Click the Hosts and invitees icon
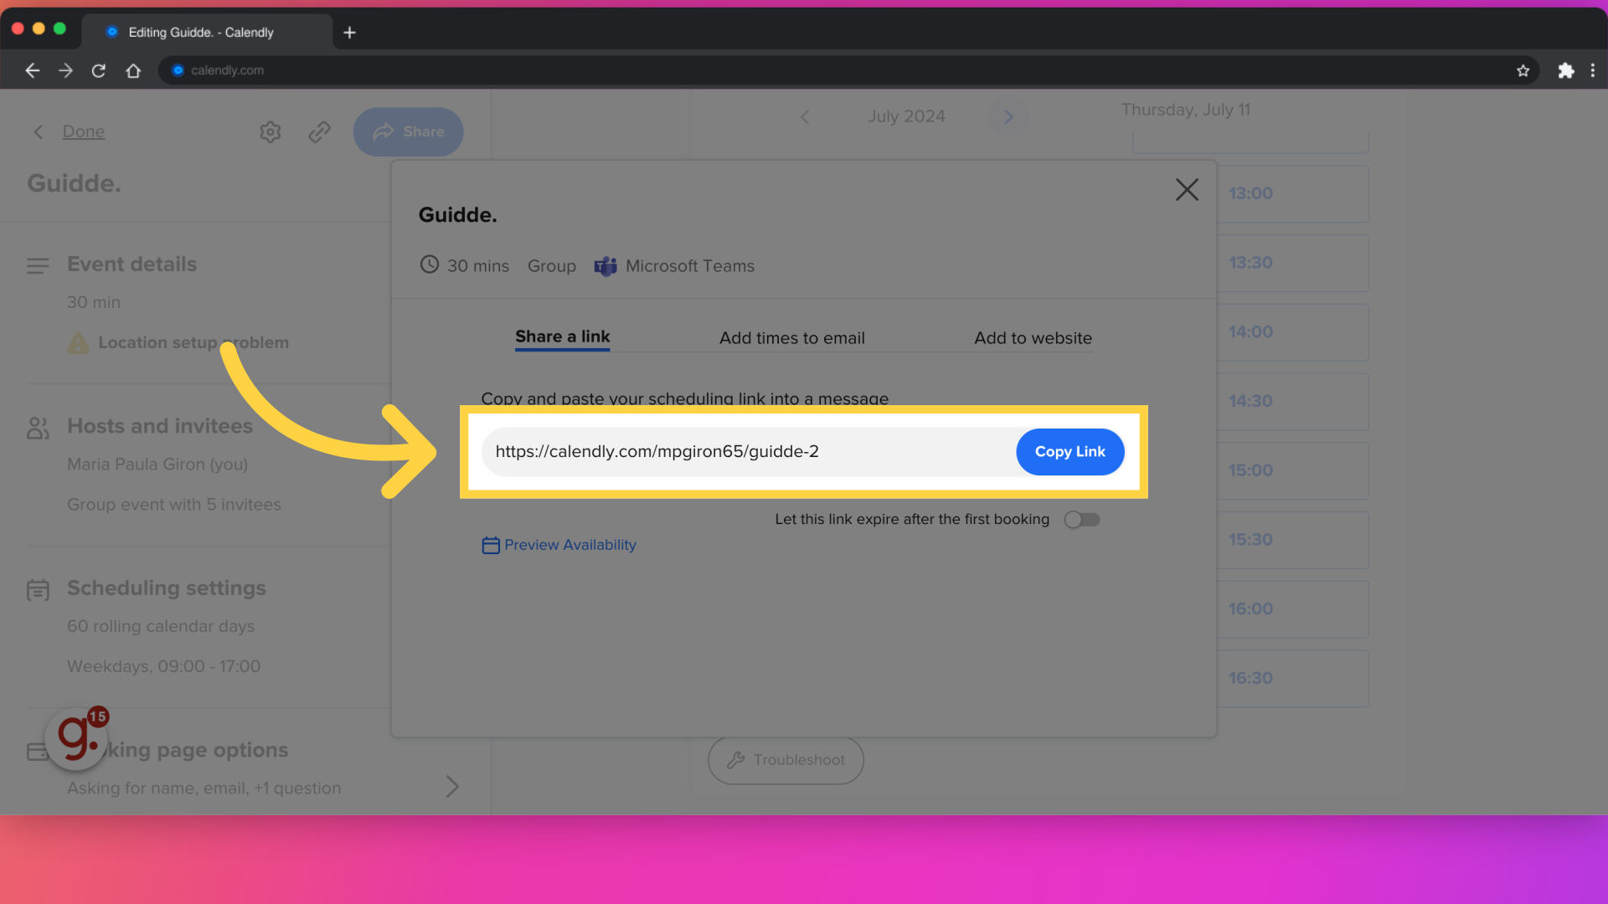Screen dimensions: 1608x904 point(38,425)
